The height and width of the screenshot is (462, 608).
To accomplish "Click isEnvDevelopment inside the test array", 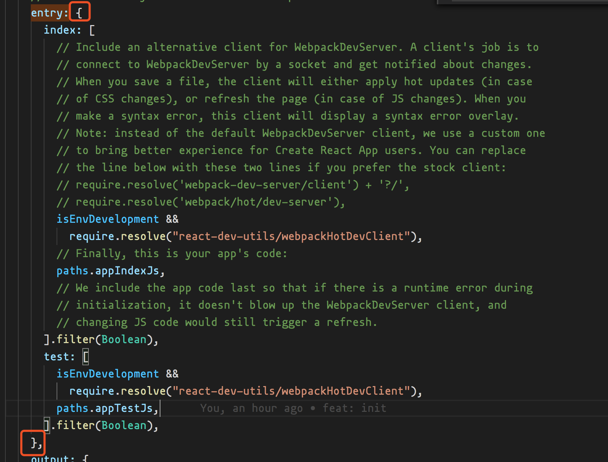I will point(107,374).
